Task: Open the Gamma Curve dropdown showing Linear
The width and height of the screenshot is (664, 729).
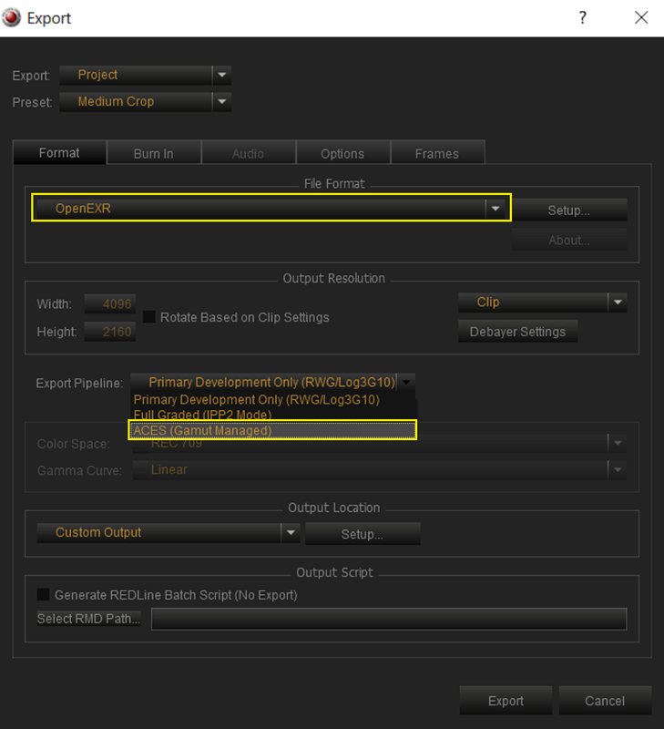Action: coord(379,469)
